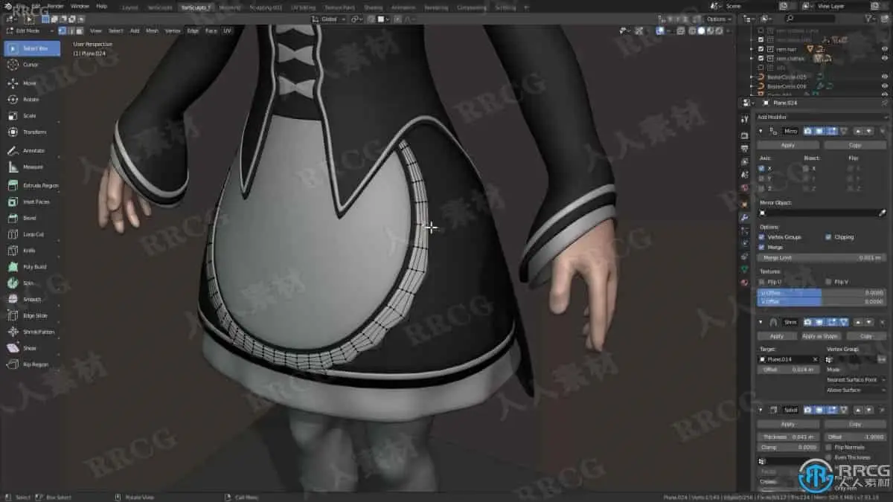Open the Modifiers wrench properties tab
This screenshot has height=502, width=893.
[x=744, y=219]
